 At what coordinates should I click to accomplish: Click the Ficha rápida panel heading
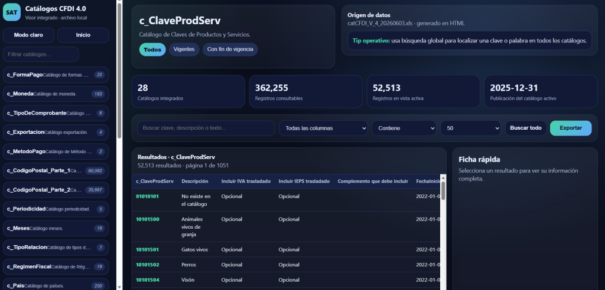pos(479,160)
